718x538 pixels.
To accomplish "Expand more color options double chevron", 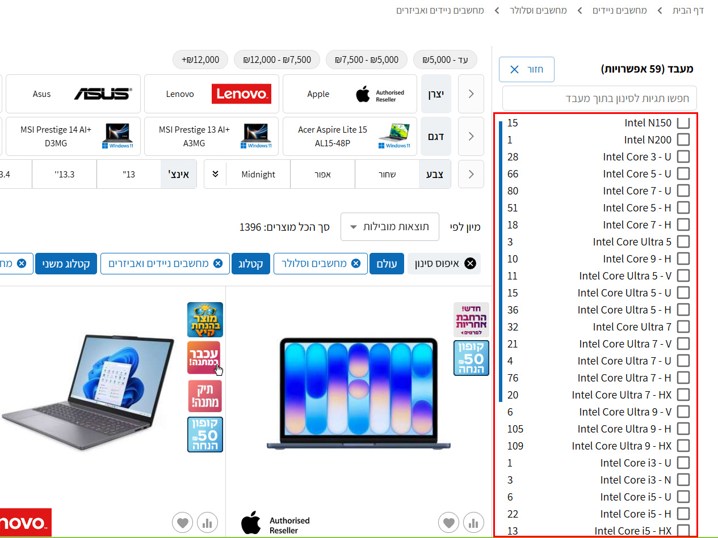I will pos(215,174).
